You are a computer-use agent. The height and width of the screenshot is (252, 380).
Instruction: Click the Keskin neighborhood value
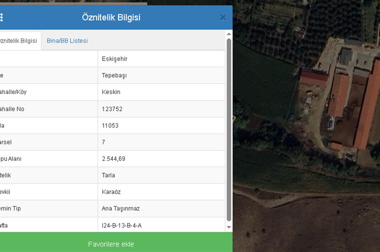111,92
